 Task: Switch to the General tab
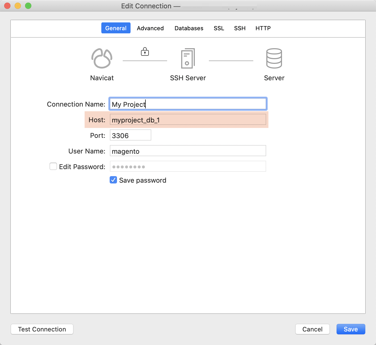(x=116, y=28)
